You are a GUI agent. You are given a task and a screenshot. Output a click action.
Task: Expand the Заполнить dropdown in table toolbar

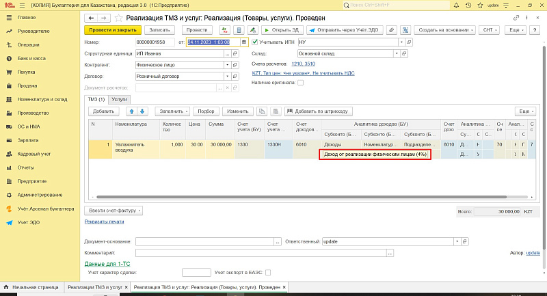click(172, 111)
